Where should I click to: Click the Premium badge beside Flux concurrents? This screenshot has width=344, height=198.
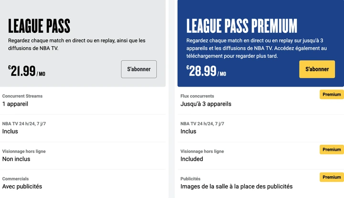332,94
